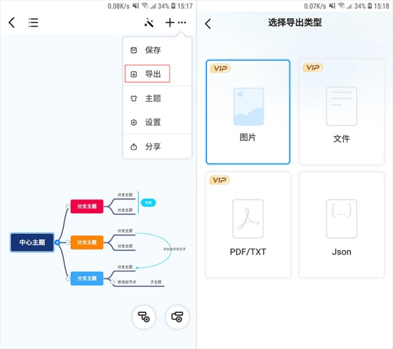Select the 修改后节点 text node
Viewport: 393px width, 349px height.
click(x=127, y=282)
